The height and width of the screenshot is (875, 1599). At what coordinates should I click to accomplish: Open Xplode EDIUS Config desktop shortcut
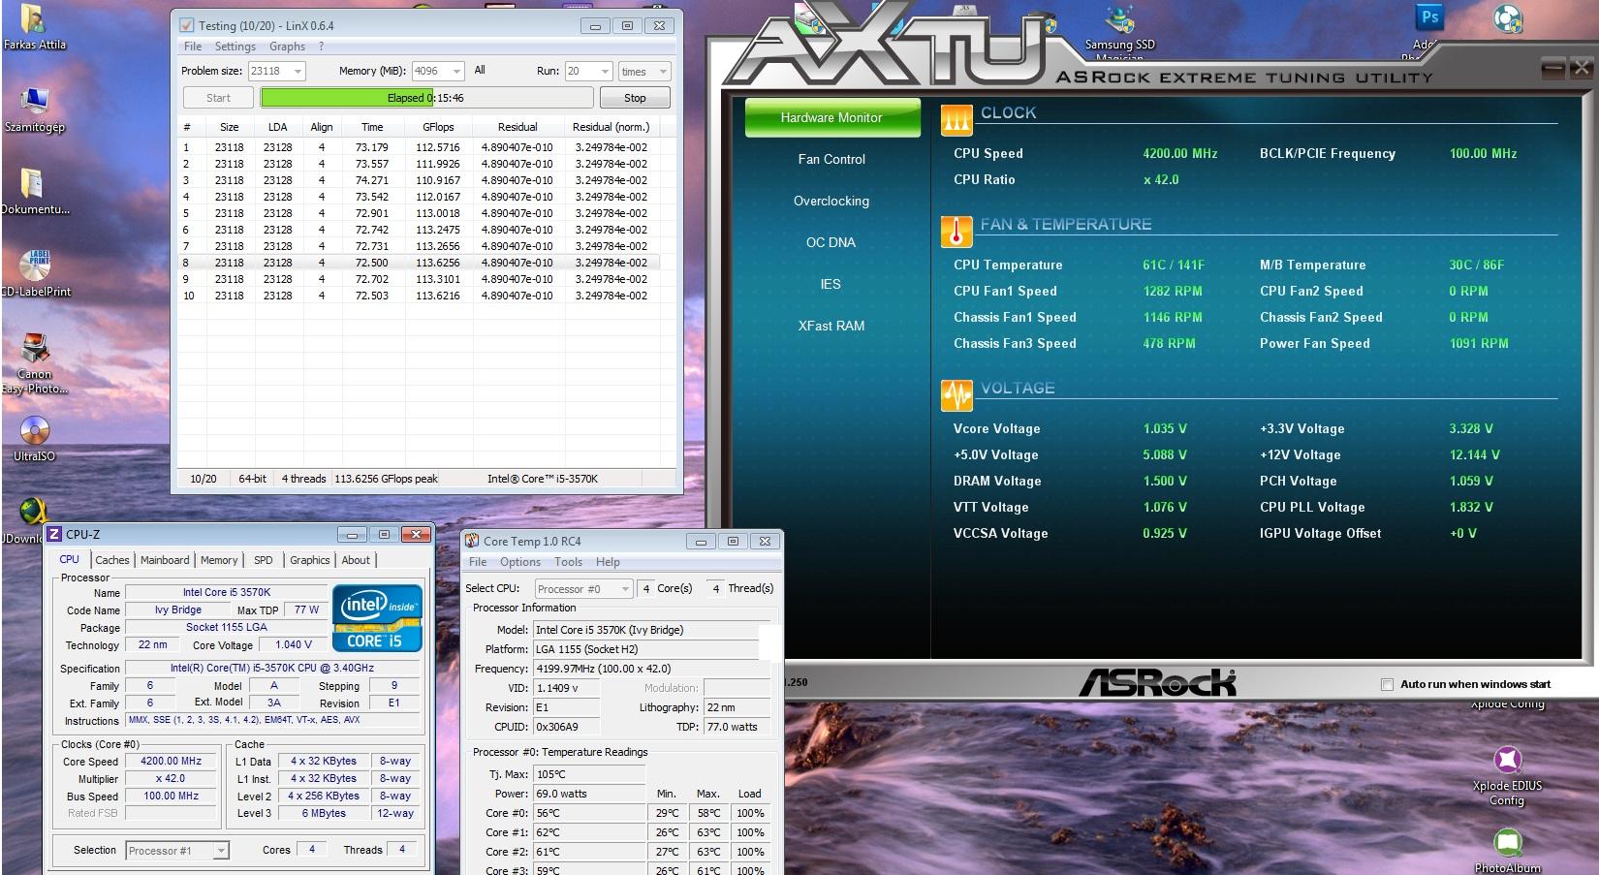[x=1507, y=776]
